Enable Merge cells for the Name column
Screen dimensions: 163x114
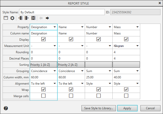click(71, 96)
